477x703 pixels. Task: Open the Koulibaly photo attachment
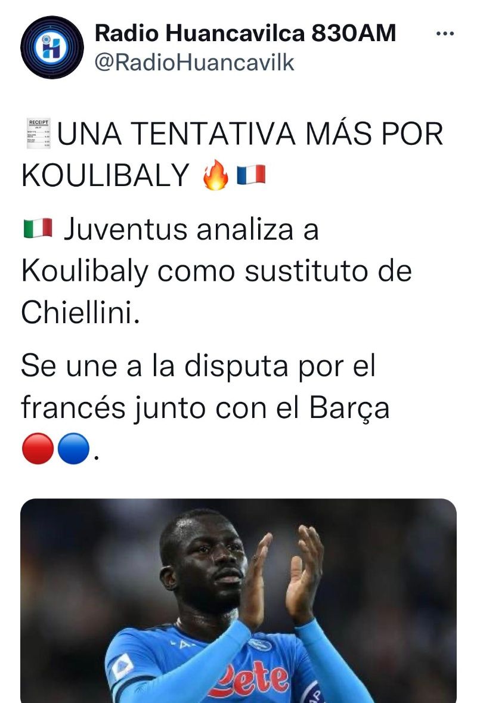[238, 601]
